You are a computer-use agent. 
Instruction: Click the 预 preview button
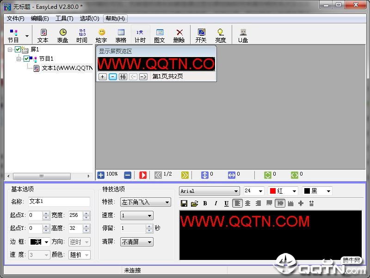point(123,77)
